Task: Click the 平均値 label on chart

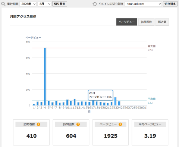Action: click(x=152, y=99)
